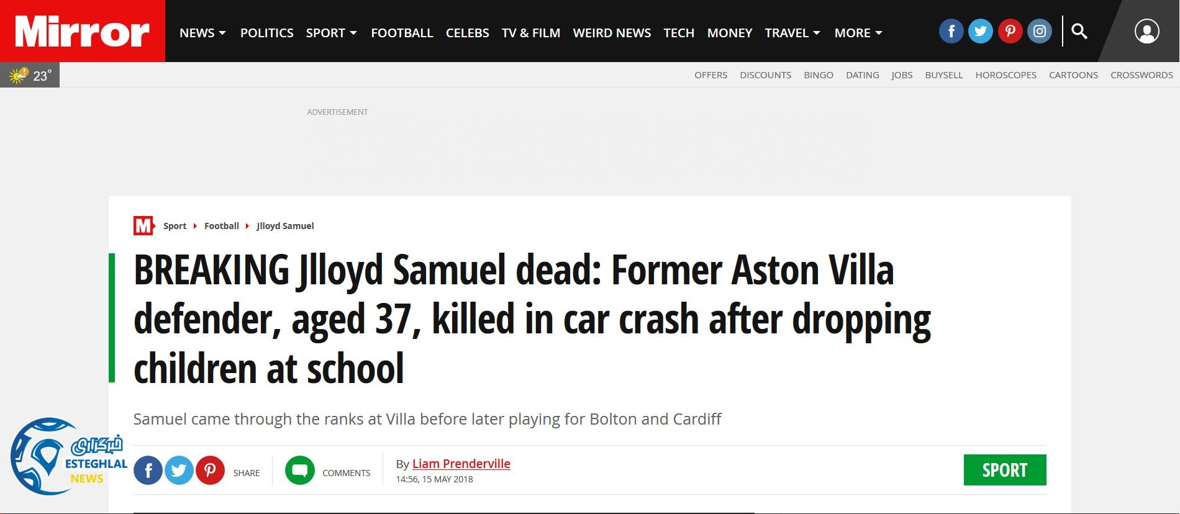Share article via Facebook button
1180x514 pixels.
click(x=148, y=471)
